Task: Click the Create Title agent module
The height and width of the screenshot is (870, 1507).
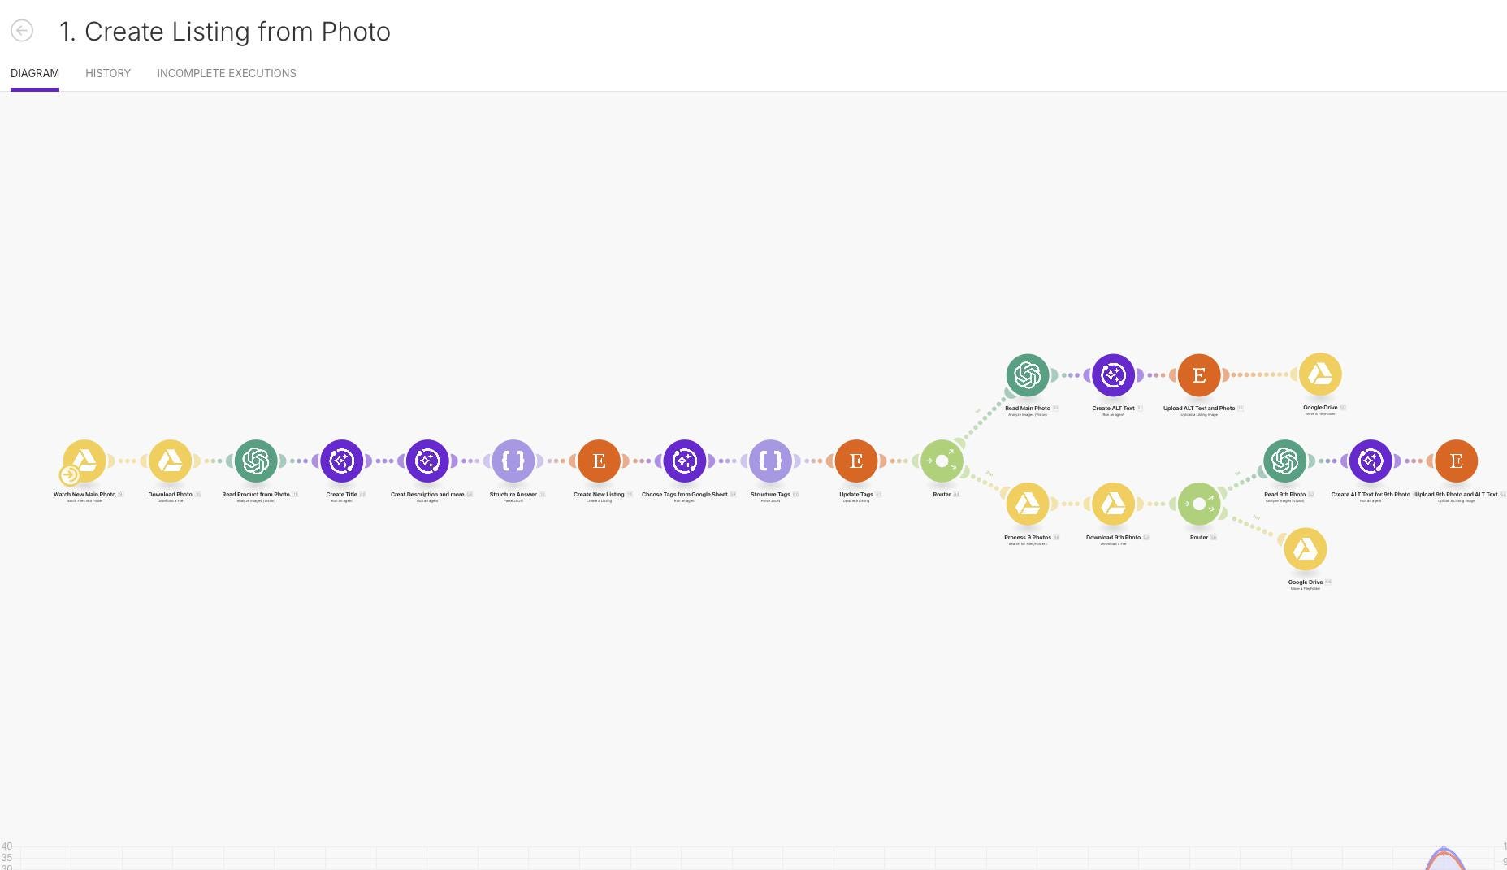Action: coord(341,461)
